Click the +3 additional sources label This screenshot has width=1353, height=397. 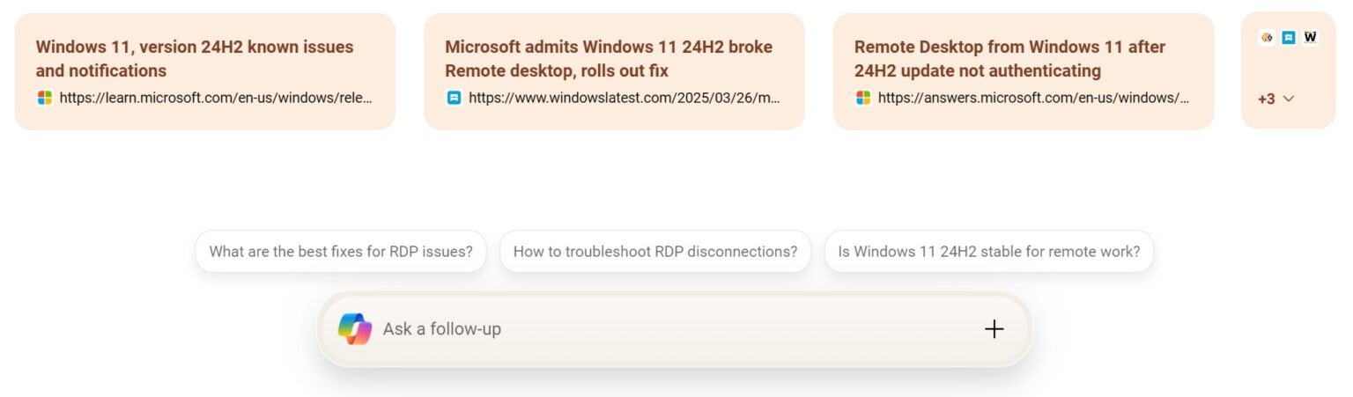coord(1267,99)
